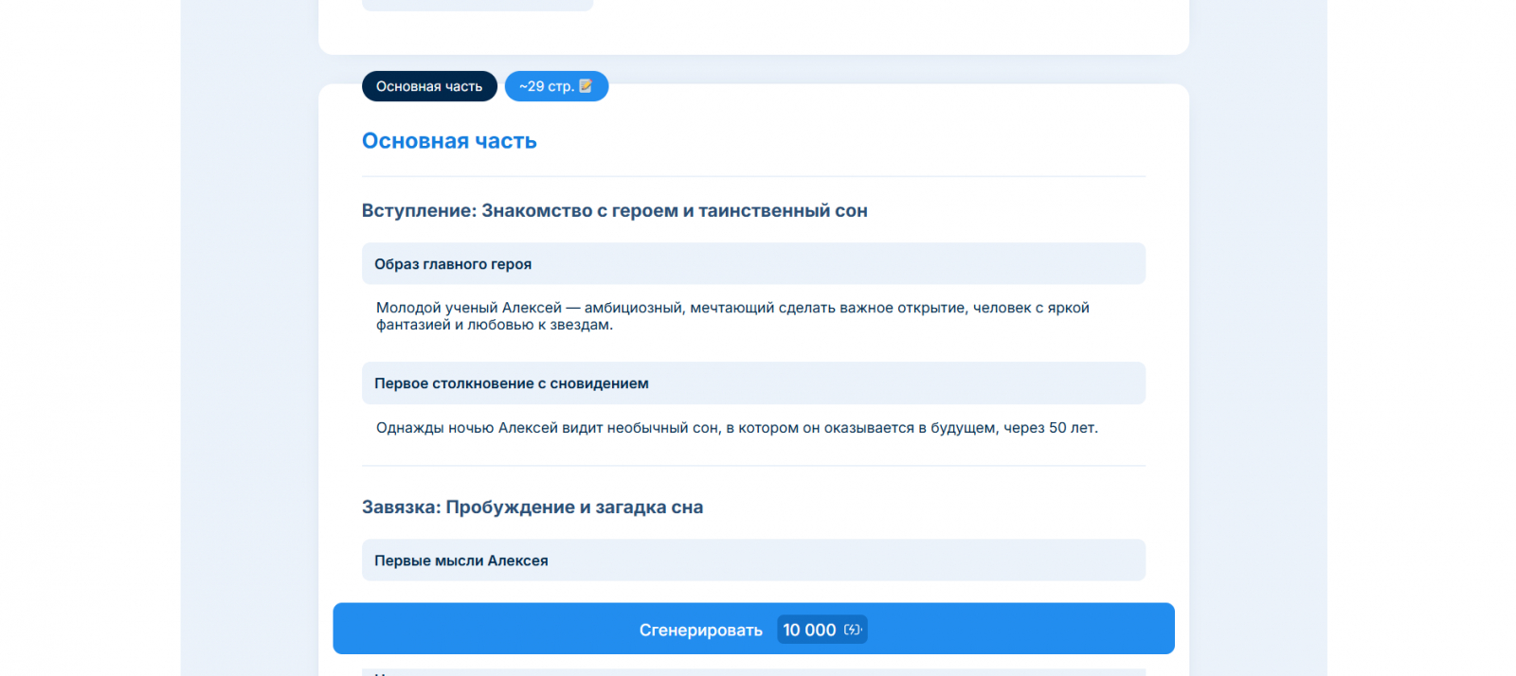Click the divider line under Основная часть heading
Viewport: 1516px width, 676px height.
753,176
